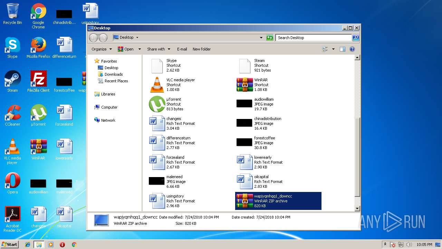The image size is (442, 249).
Task: Expand the Open button's dropdown arrow
Action: point(140,49)
